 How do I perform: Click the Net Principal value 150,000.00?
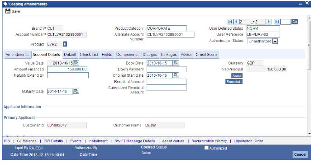(266, 69)
